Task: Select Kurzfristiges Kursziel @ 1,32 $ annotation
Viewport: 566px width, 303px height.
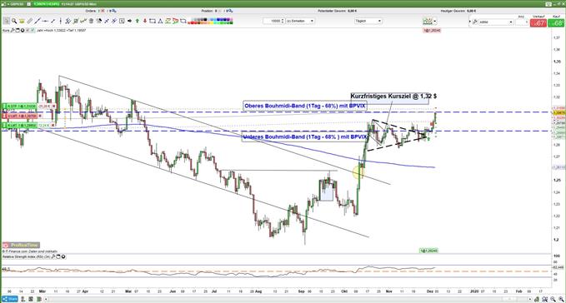Action: (x=393, y=97)
